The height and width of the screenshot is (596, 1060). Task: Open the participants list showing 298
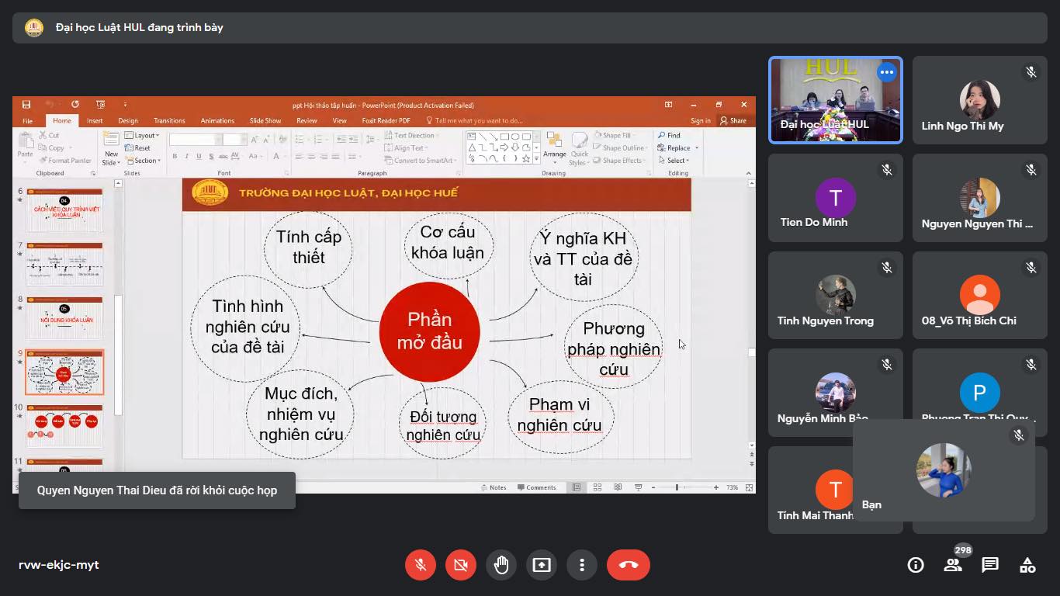(953, 565)
